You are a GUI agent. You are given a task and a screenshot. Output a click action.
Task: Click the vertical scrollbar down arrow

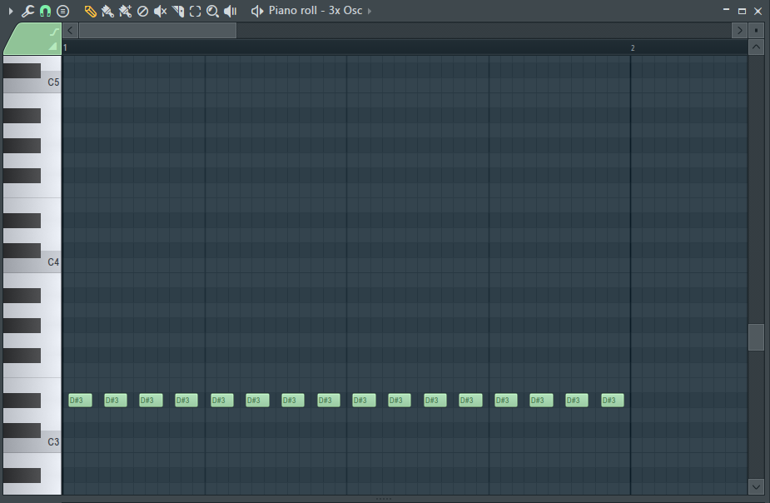click(x=756, y=487)
